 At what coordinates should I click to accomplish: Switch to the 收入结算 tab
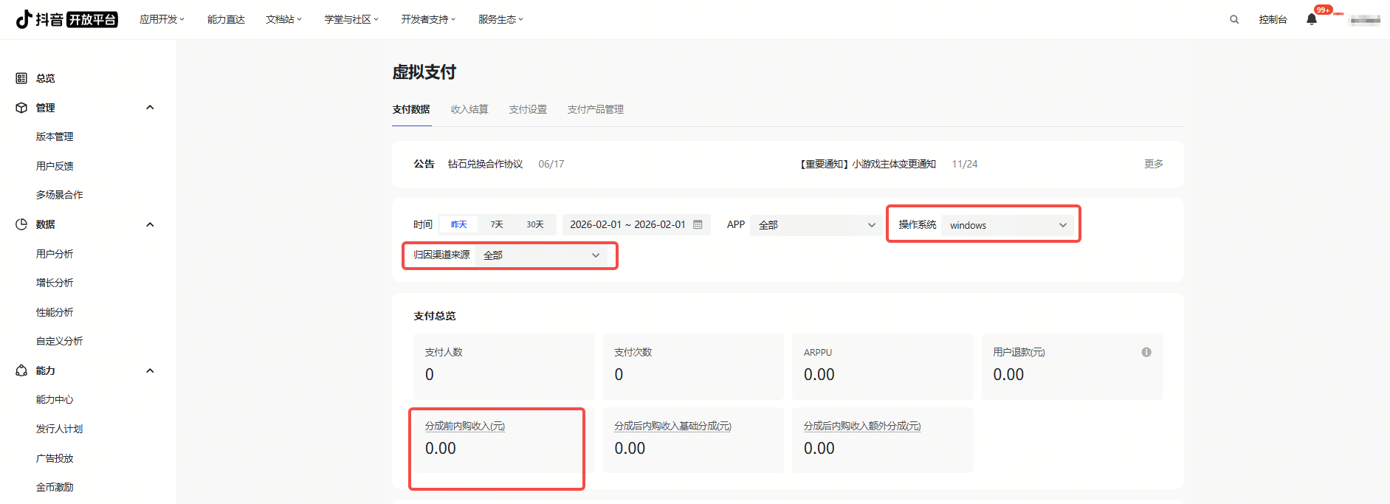469,109
